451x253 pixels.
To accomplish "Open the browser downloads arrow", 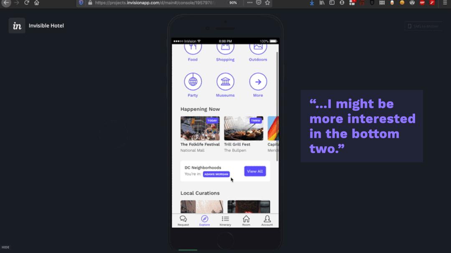I will click(312, 3).
